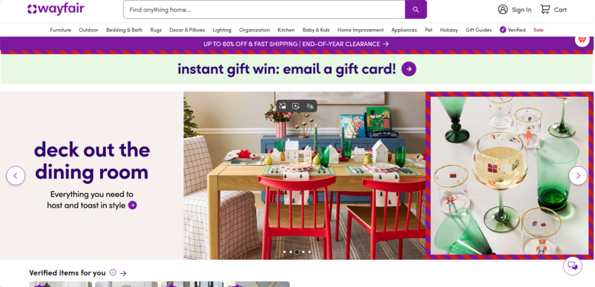
Task: Select the first carousel dot indicator
Action: point(285,252)
